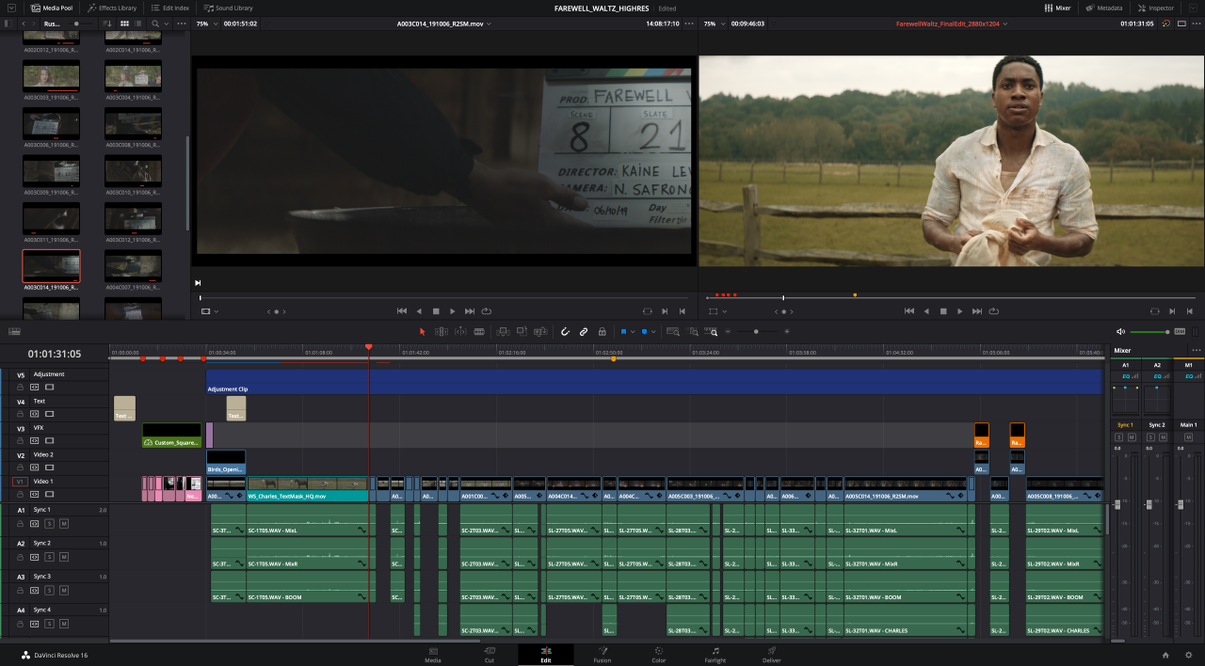Click the Full Extent Zoom icon
This screenshot has width=1205, height=666.
coord(672,331)
